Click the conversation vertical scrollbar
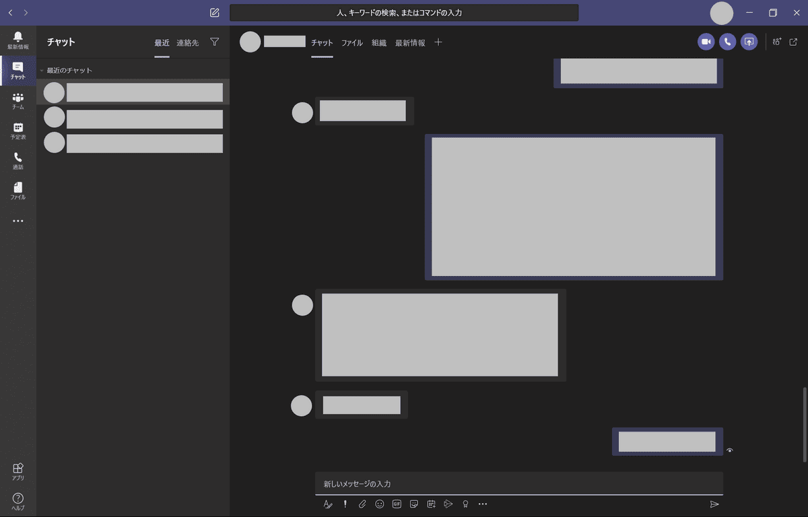The image size is (808, 517). 805,424
